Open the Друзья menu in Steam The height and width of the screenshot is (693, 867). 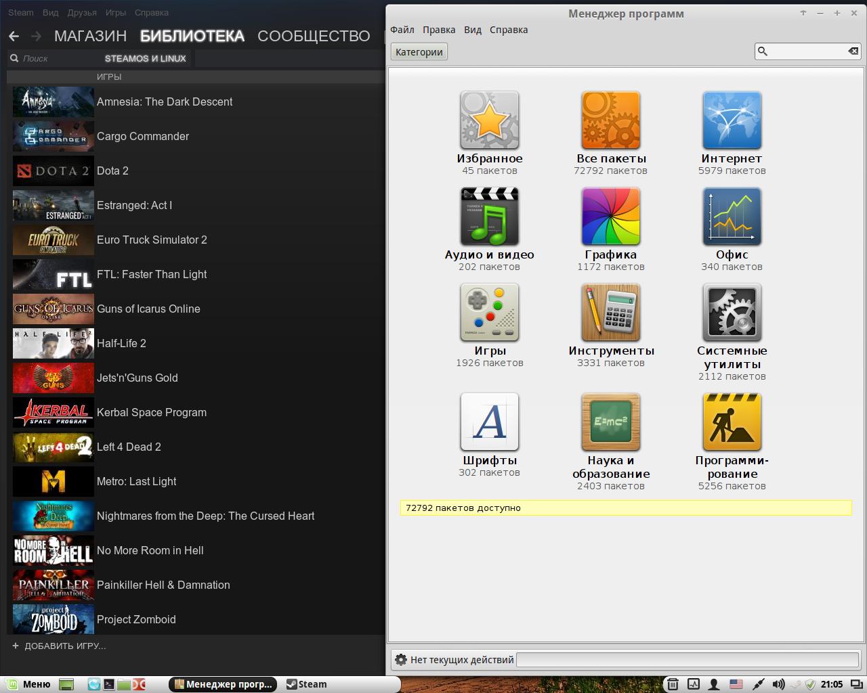[82, 13]
